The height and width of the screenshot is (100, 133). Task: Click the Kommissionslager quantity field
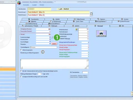(x=43, y=37)
